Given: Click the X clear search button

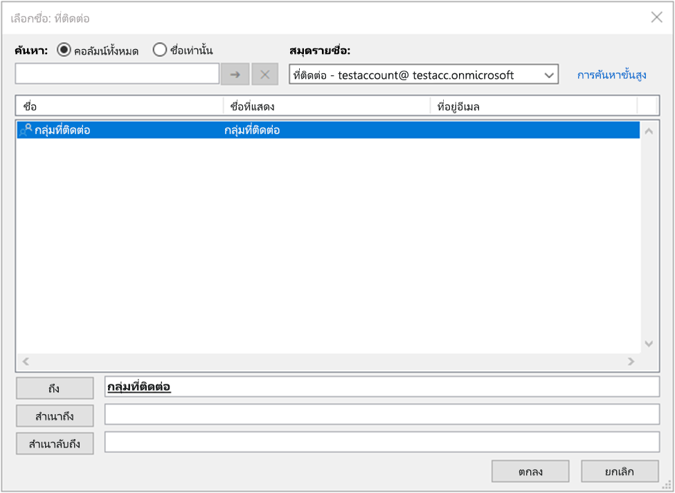Looking at the screenshot, I should 264,75.
